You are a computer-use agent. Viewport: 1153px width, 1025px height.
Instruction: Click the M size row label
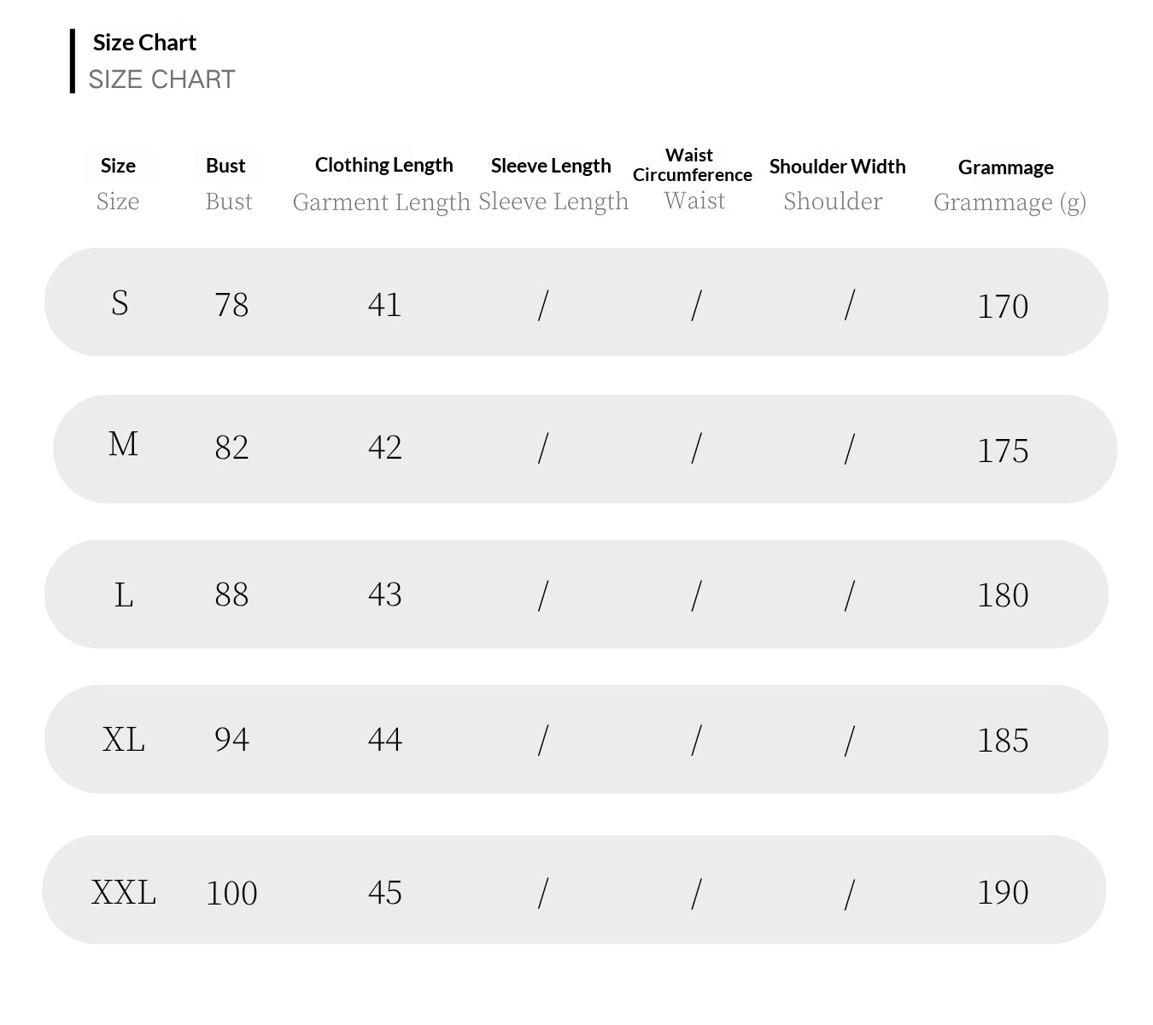[123, 444]
